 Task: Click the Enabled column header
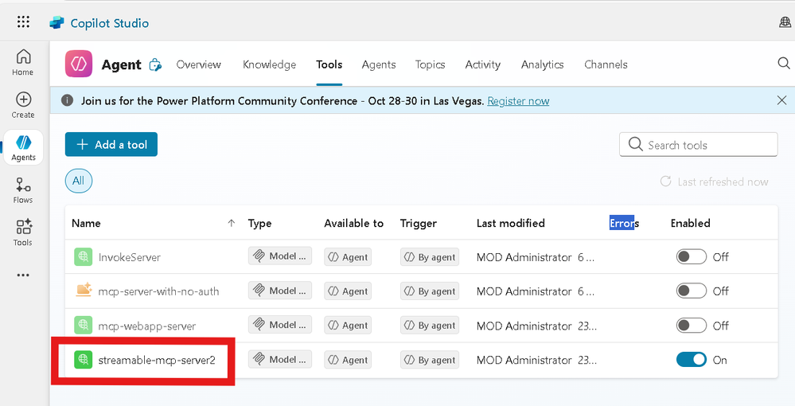pyautogui.click(x=691, y=223)
